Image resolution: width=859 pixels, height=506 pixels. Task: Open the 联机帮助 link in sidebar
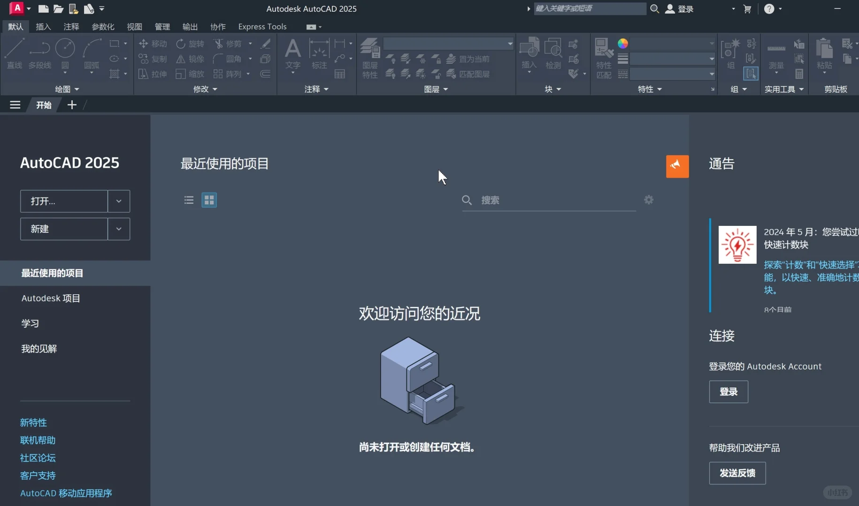38,440
